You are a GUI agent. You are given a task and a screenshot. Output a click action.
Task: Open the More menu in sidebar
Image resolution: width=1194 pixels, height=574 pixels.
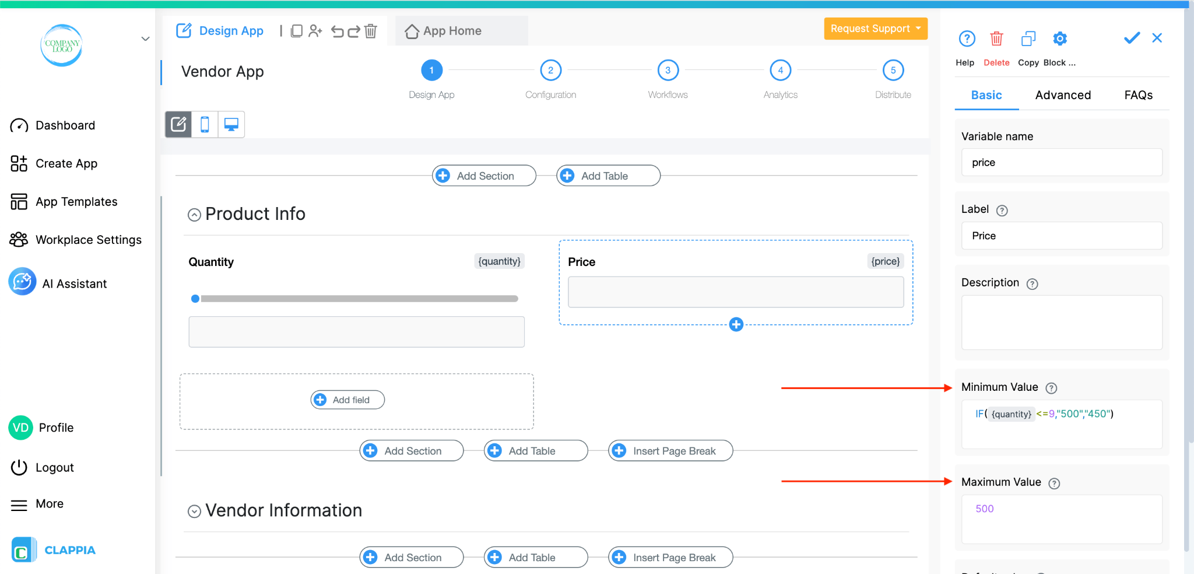(37, 504)
